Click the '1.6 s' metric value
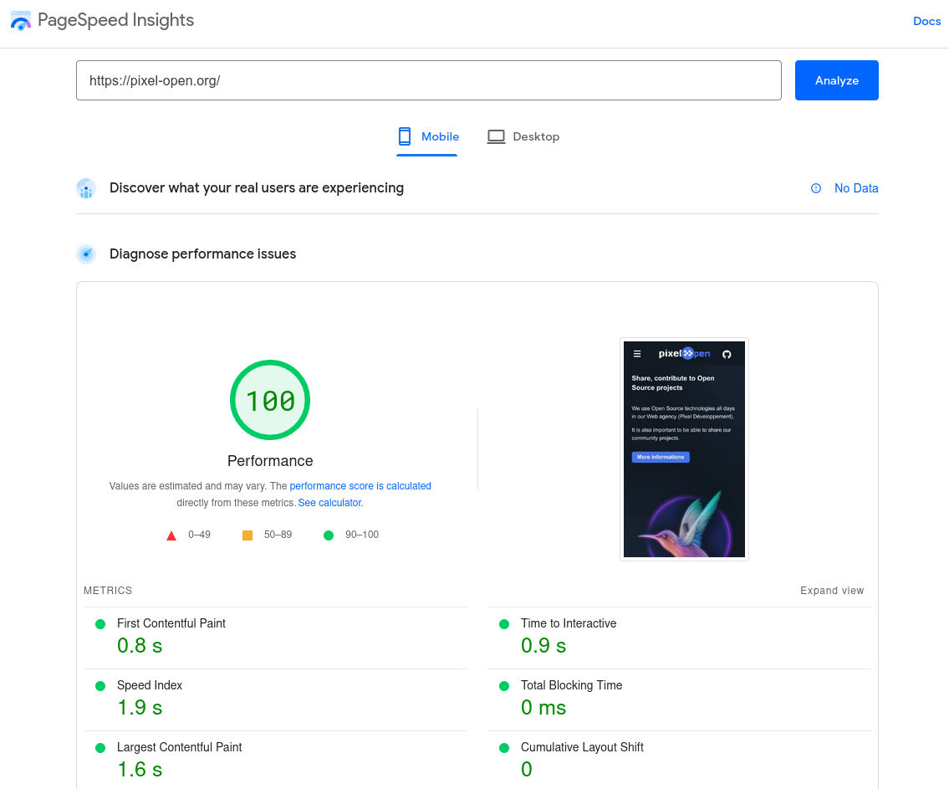 point(140,769)
